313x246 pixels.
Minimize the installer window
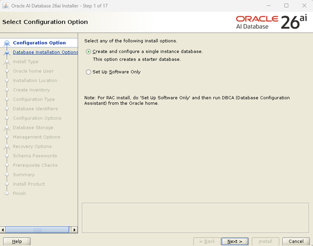(x=269, y=6)
